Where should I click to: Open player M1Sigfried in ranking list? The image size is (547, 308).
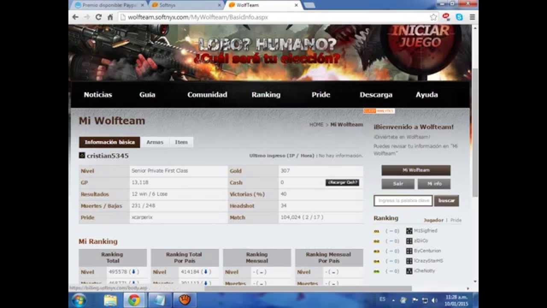pyautogui.click(x=426, y=231)
